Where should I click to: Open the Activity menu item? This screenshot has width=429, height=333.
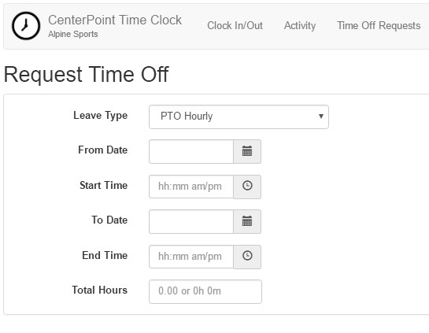tap(300, 26)
